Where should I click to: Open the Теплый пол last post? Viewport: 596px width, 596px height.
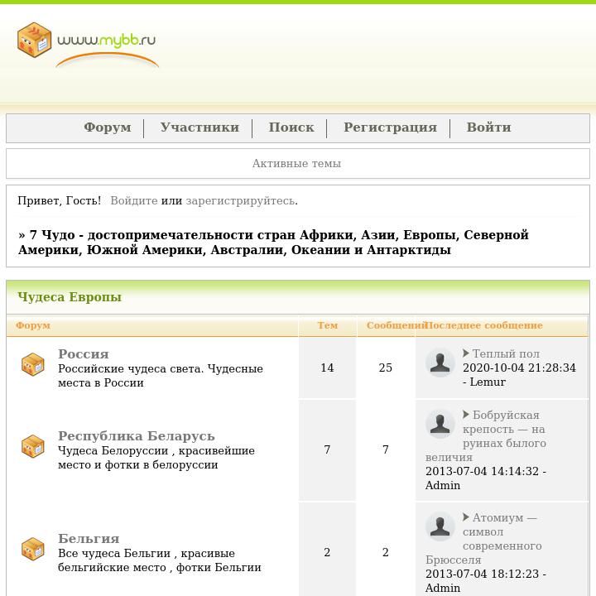[506, 354]
